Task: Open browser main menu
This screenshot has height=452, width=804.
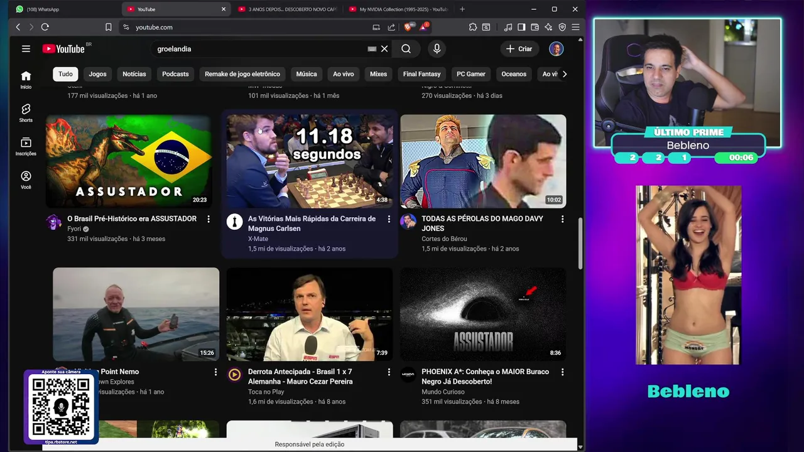Action: (x=575, y=27)
